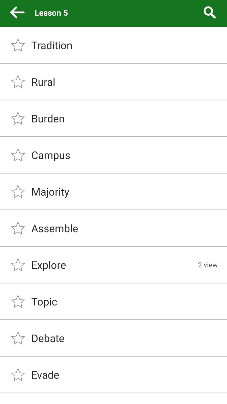Click the 2 view counter on Explore
This screenshot has height=404, width=227.
point(208,265)
